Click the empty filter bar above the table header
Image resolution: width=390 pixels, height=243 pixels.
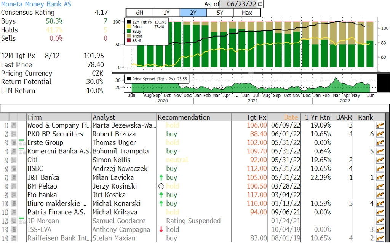point(195,109)
